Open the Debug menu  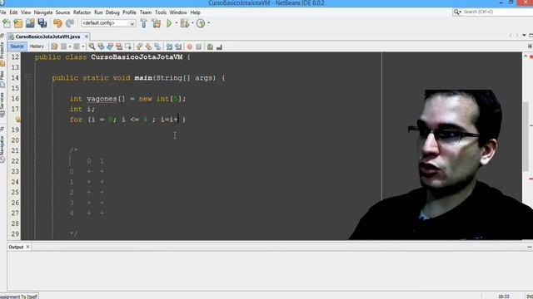(x=112, y=12)
